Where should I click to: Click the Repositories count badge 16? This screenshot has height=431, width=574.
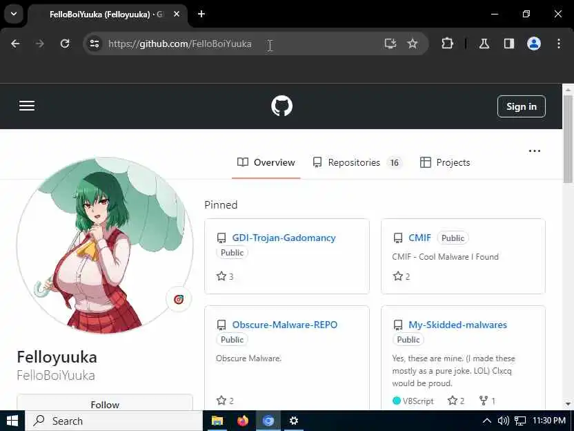pos(394,163)
